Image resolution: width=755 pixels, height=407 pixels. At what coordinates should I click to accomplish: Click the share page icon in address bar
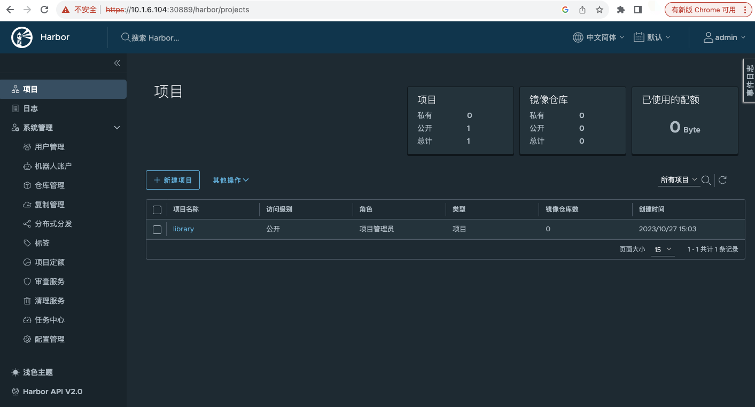tap(582, 10)
